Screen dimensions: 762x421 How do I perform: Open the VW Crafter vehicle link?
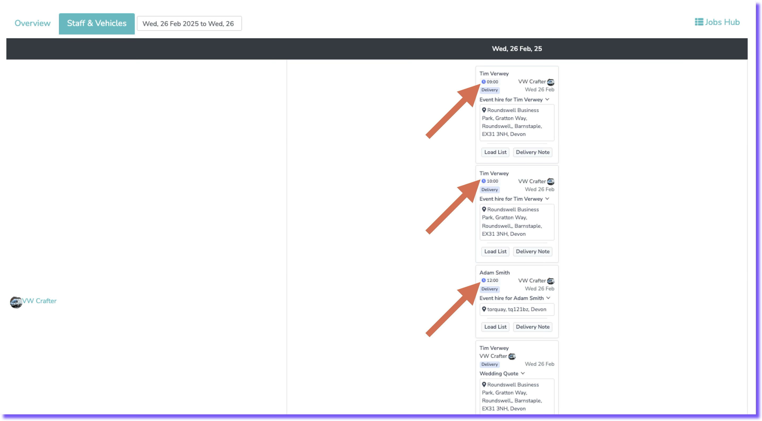coord(39,301)
